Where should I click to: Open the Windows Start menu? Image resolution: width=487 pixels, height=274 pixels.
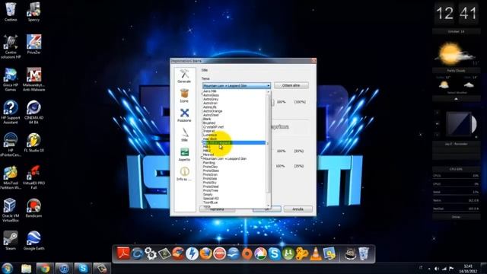[x=7, y=268]
